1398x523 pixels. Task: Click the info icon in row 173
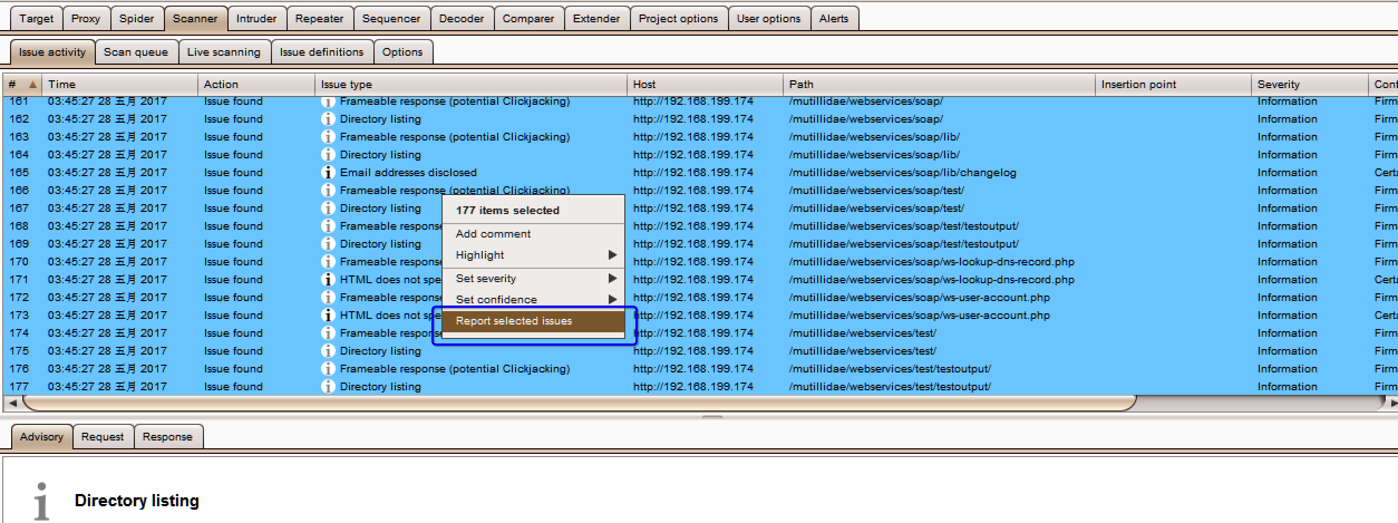328,315
